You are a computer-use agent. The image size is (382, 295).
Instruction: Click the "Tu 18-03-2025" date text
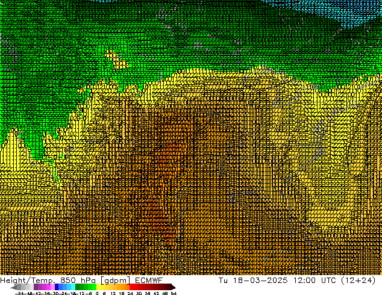pos(253,281)
